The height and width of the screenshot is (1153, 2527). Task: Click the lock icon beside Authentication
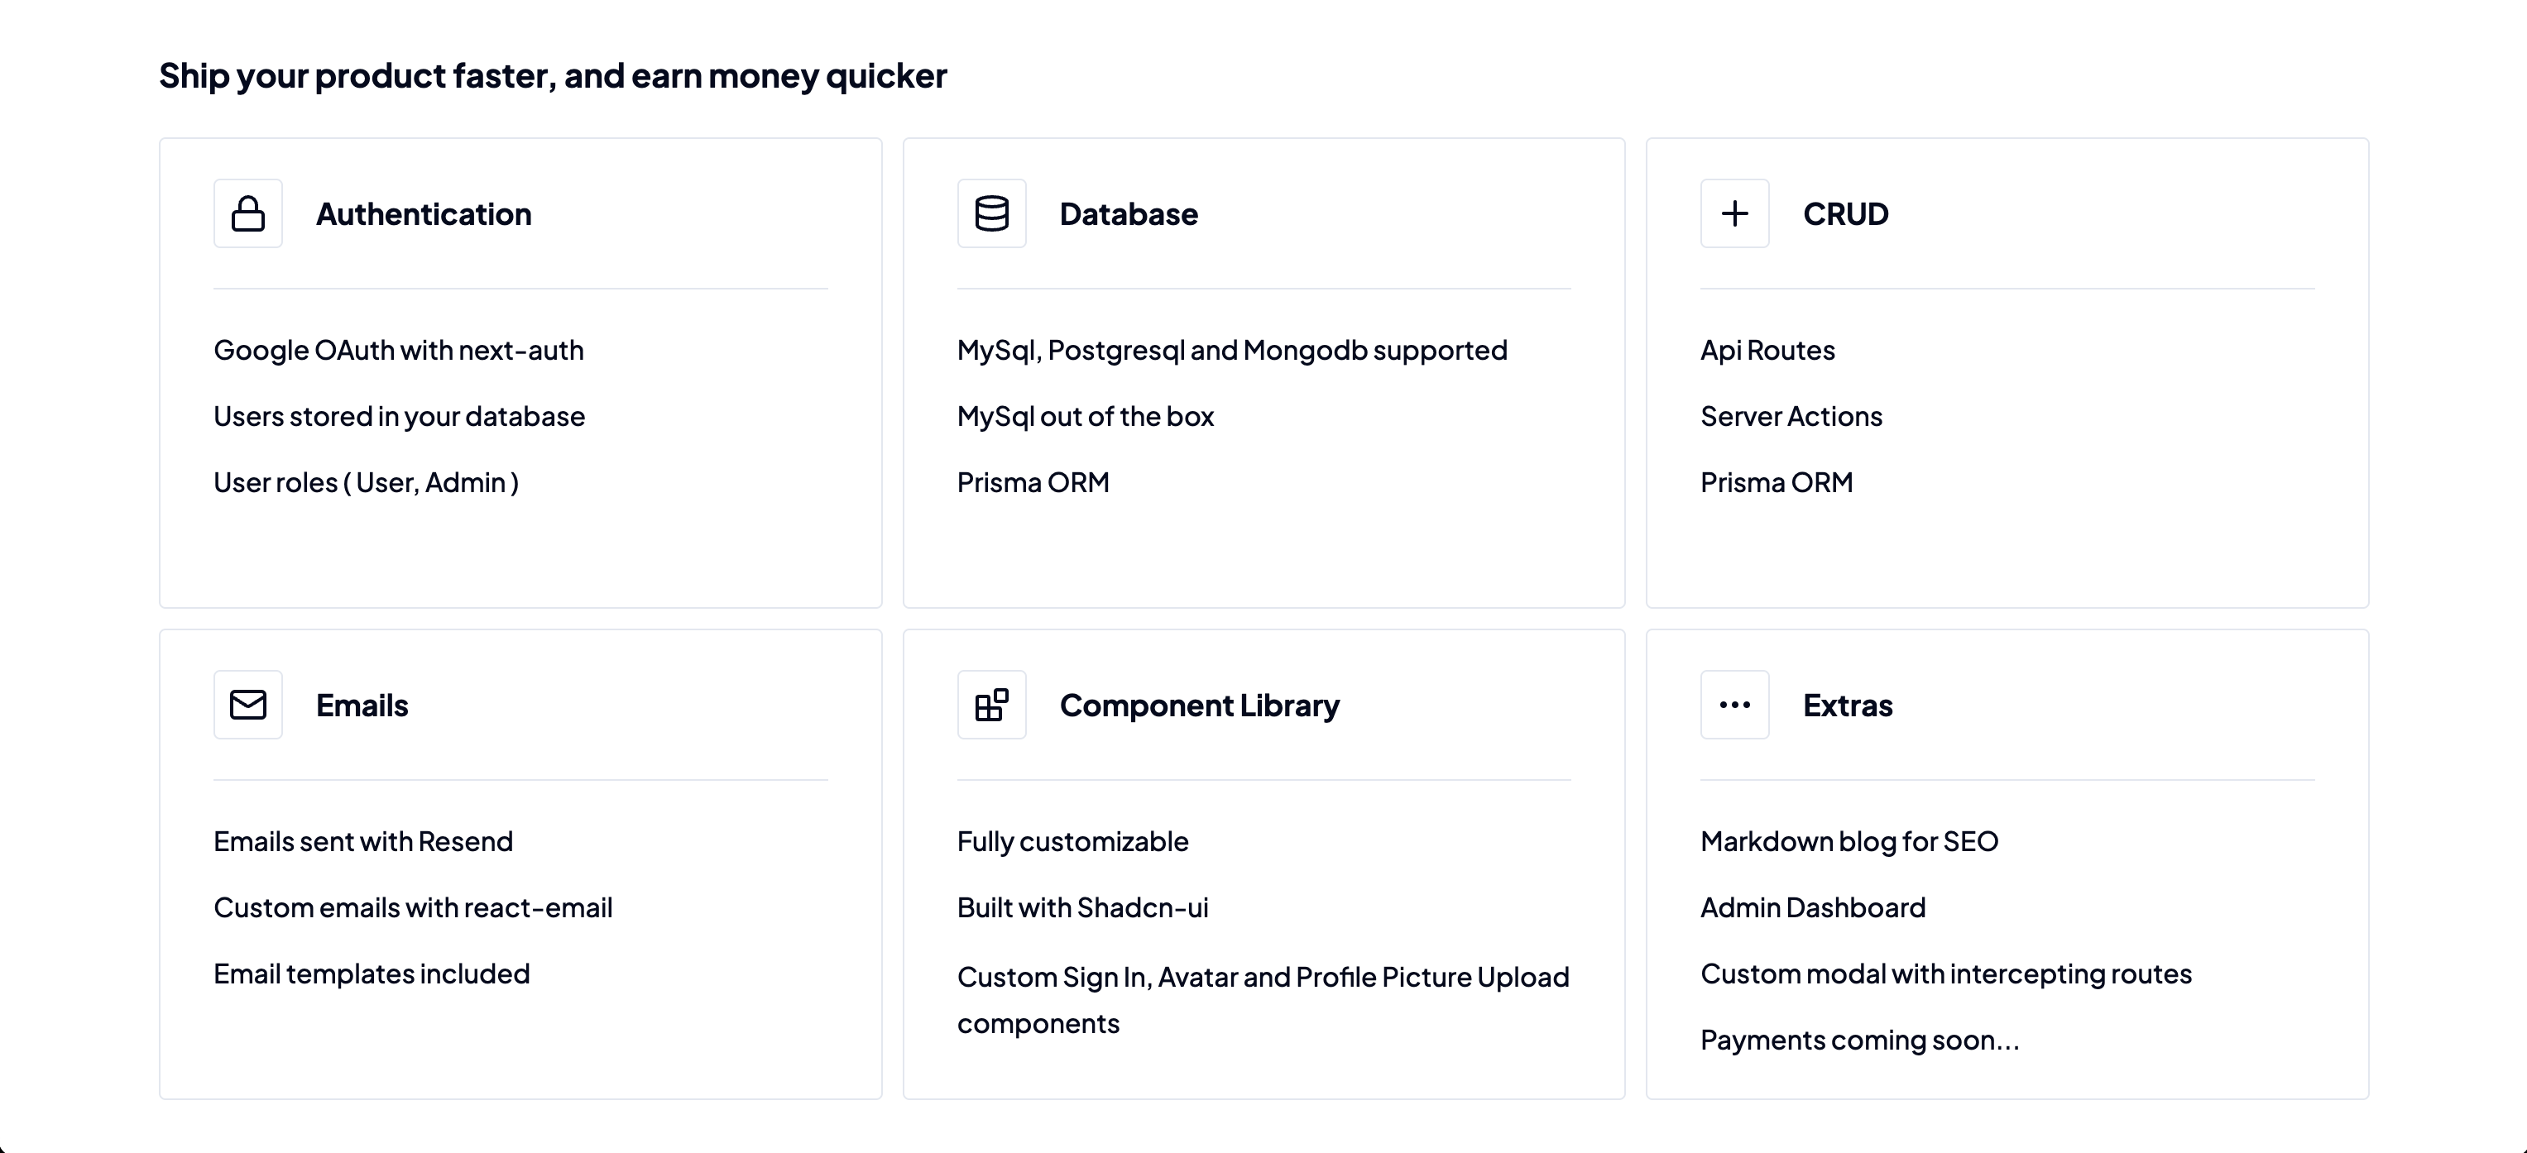click(248, 213)
